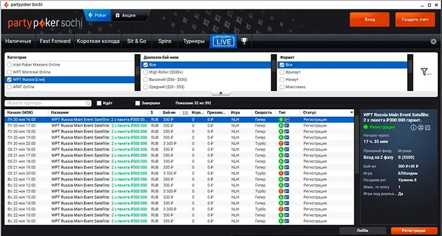The image size is (442, 236).
Task: Open the Турниры tab
Action: [194, 41]
